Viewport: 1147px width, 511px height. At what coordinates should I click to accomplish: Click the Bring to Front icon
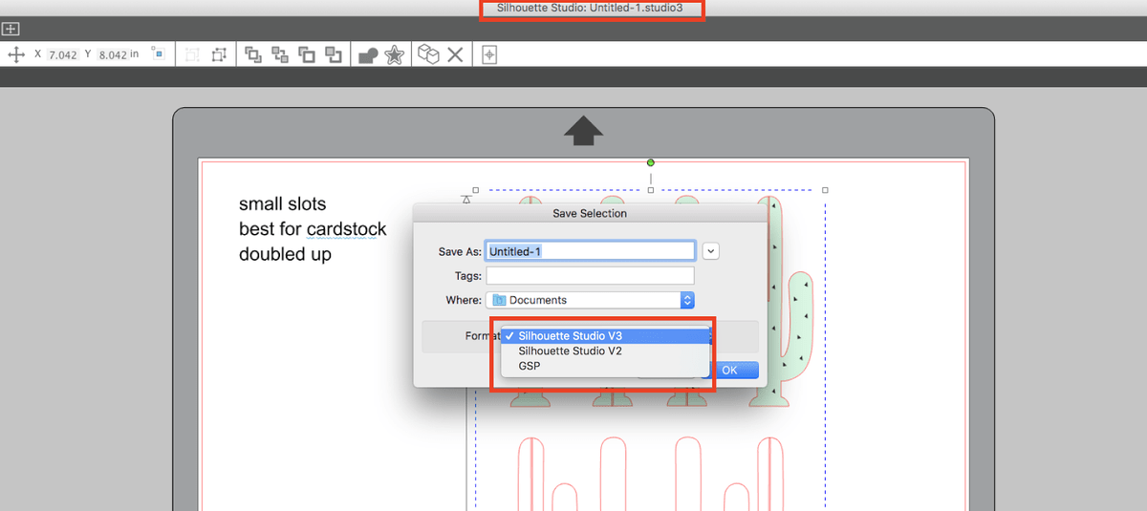[x=253, y=54]
